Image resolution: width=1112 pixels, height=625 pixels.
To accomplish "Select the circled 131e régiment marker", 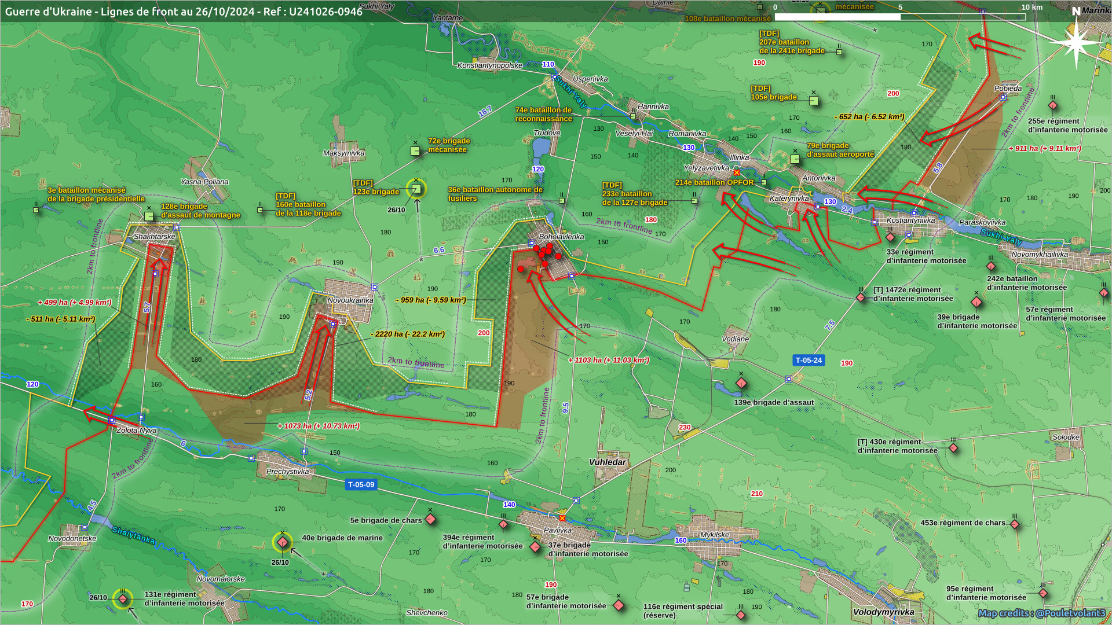I will click(122, 598).
